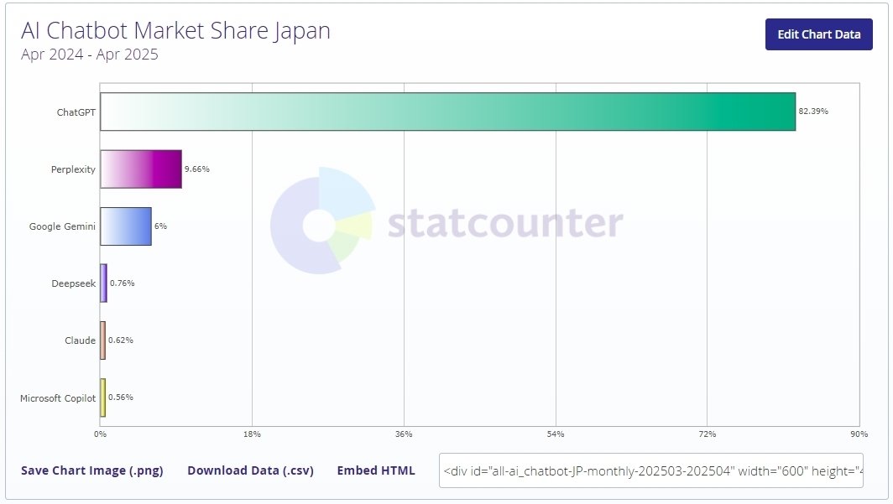Screen dimensions: 893x504
Task: Click the Edit Chart Data button
Action: [818, 34]
